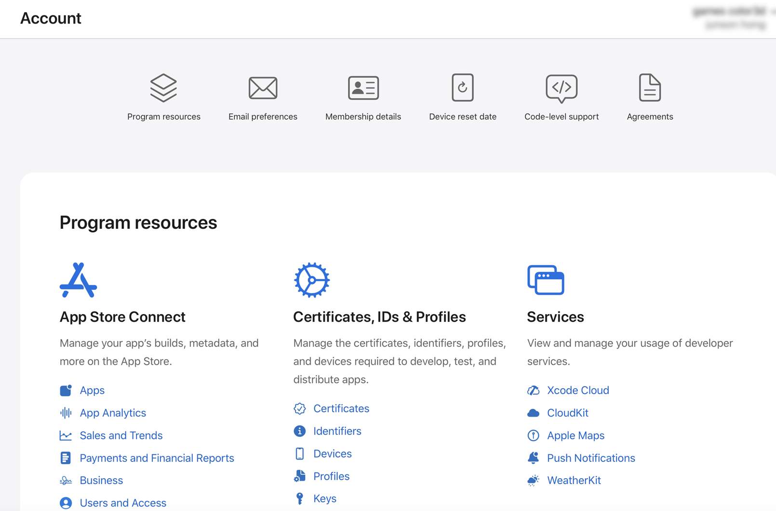The height and width of the screenshot is (511, 776).
Task: Open the Xcode Cloud link
Action: point(578,390)
